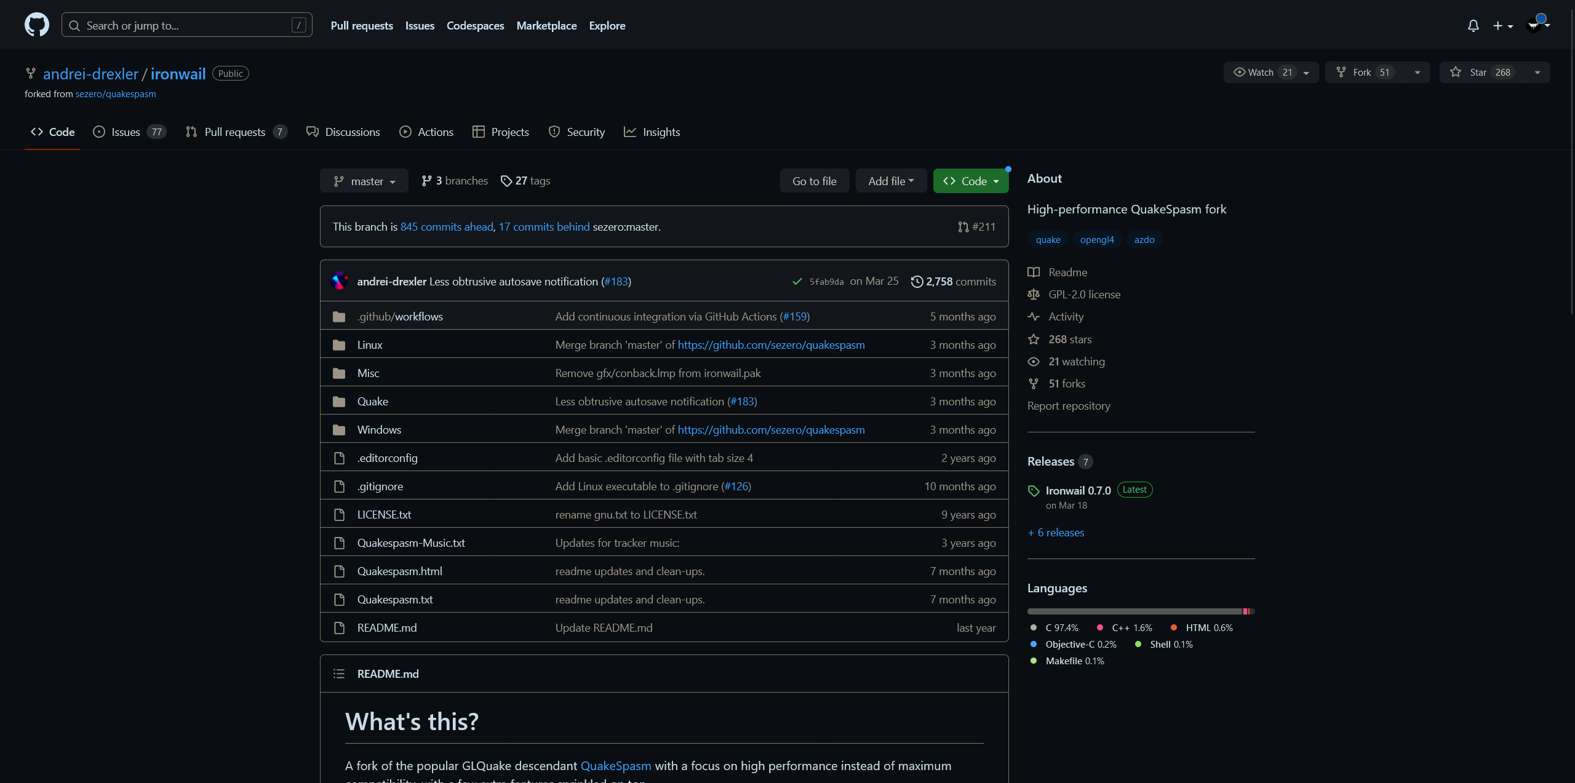Image resolution: width=1575 pixels, height=783 pixels.
Task: Expand the Star lists dropdown arrow
Action: (x=1537, y=73)
